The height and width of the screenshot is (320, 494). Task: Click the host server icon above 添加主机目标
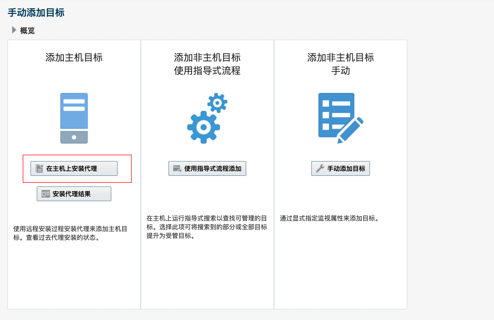[x=74, y=119]
